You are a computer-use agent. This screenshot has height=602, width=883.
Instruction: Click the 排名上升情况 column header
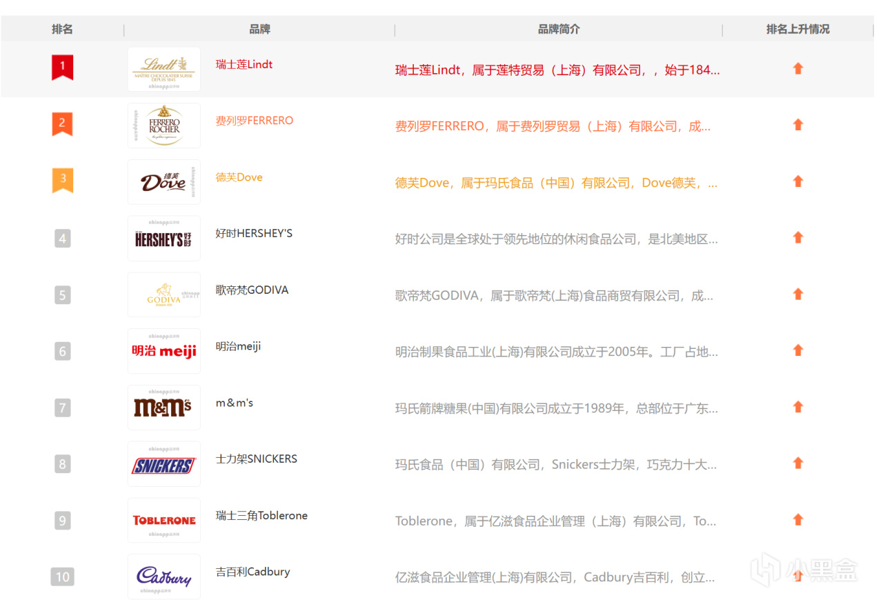coord(798,29)
